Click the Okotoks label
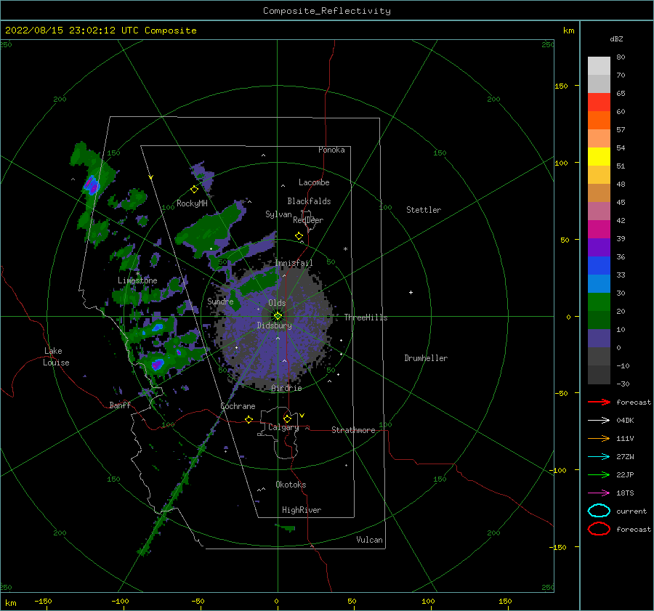The image size is (654, 611). [291, 485]
